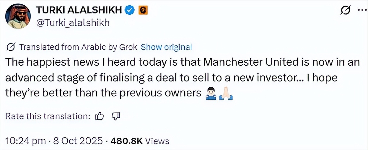Click the small Grok icon before "Translated from"
This screenshot has height=150, width=368.
[11, 47]
